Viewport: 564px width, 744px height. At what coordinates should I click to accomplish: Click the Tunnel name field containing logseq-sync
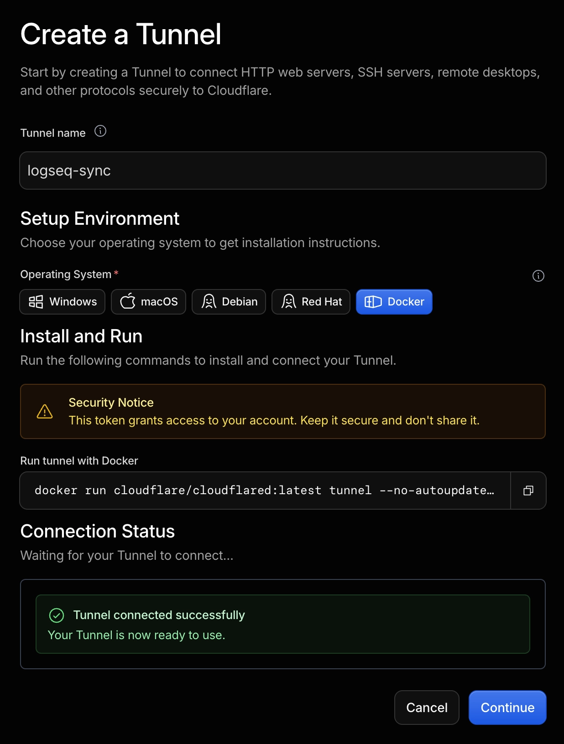(x=283, y=170)
